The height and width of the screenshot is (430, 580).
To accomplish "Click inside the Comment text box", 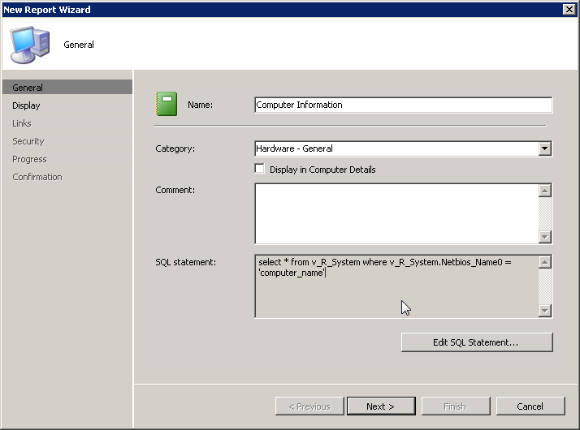I will click(397, 213).
